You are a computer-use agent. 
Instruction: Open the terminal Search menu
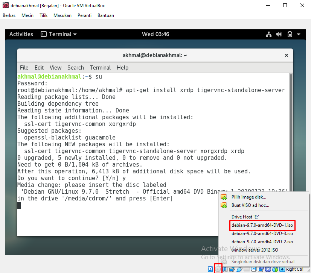pyautogui.click(x=76, y=68)
